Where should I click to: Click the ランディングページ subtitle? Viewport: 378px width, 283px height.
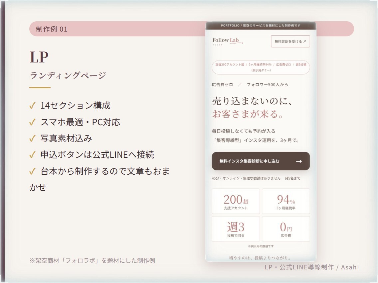point(68,75)
